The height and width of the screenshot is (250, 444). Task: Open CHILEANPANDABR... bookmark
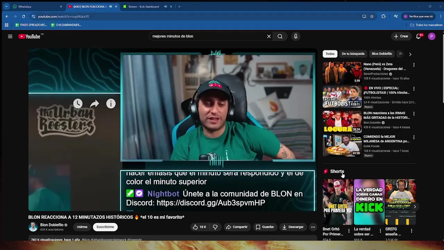pyautogui.click(x=66, y=25)
